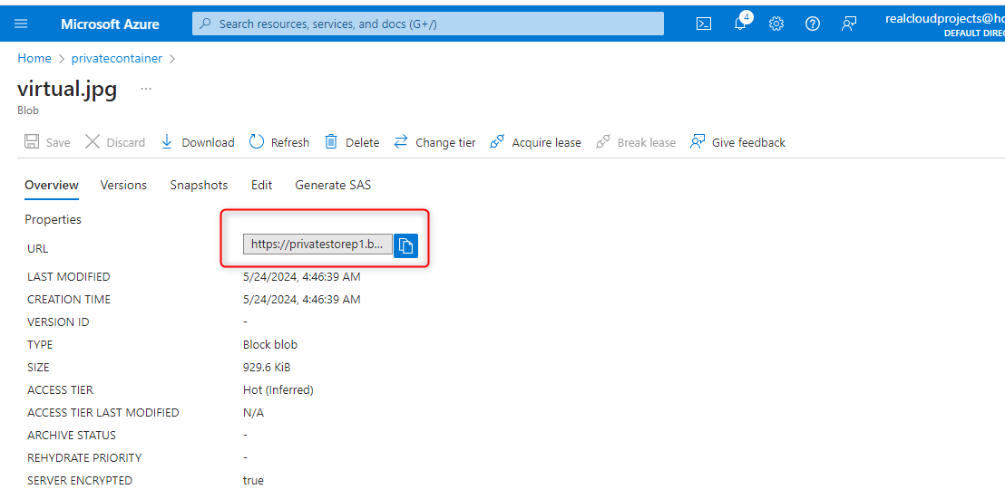The height and width of the screenshot is (499, 1005).
Task: Acquire lease on the blob
Action: coord(535,142)
